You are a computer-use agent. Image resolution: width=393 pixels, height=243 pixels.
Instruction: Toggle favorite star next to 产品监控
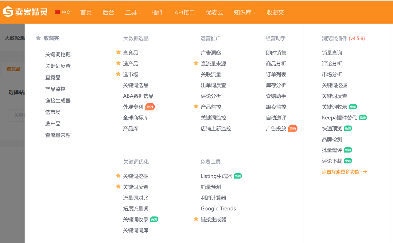pos(196,106)
